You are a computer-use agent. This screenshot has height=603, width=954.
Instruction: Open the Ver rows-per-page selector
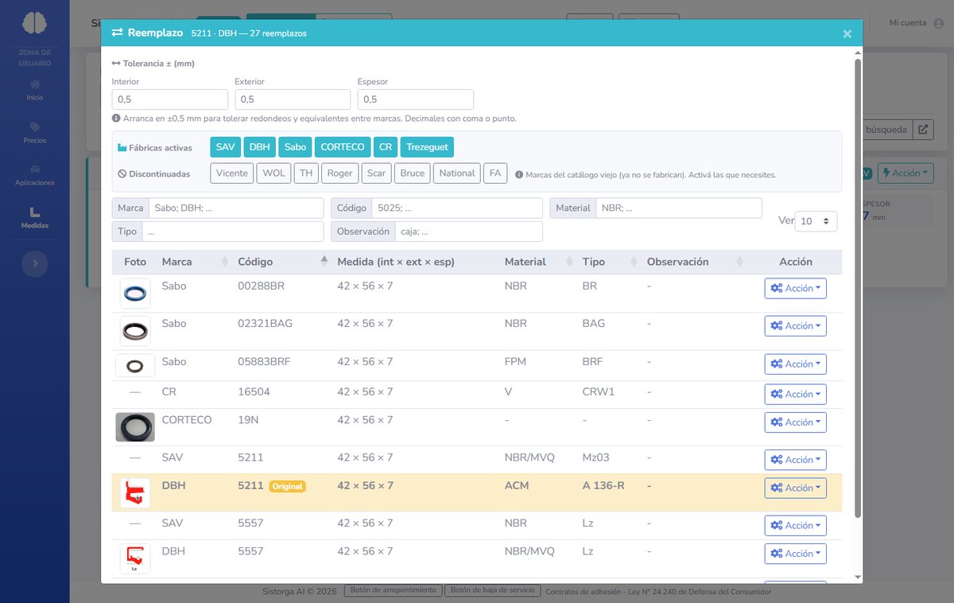816,221
